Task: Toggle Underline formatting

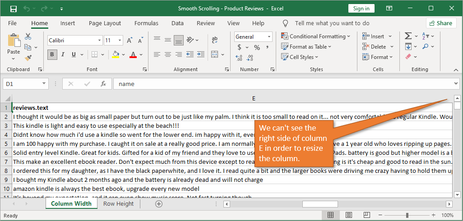Action: tap(74, 55)
